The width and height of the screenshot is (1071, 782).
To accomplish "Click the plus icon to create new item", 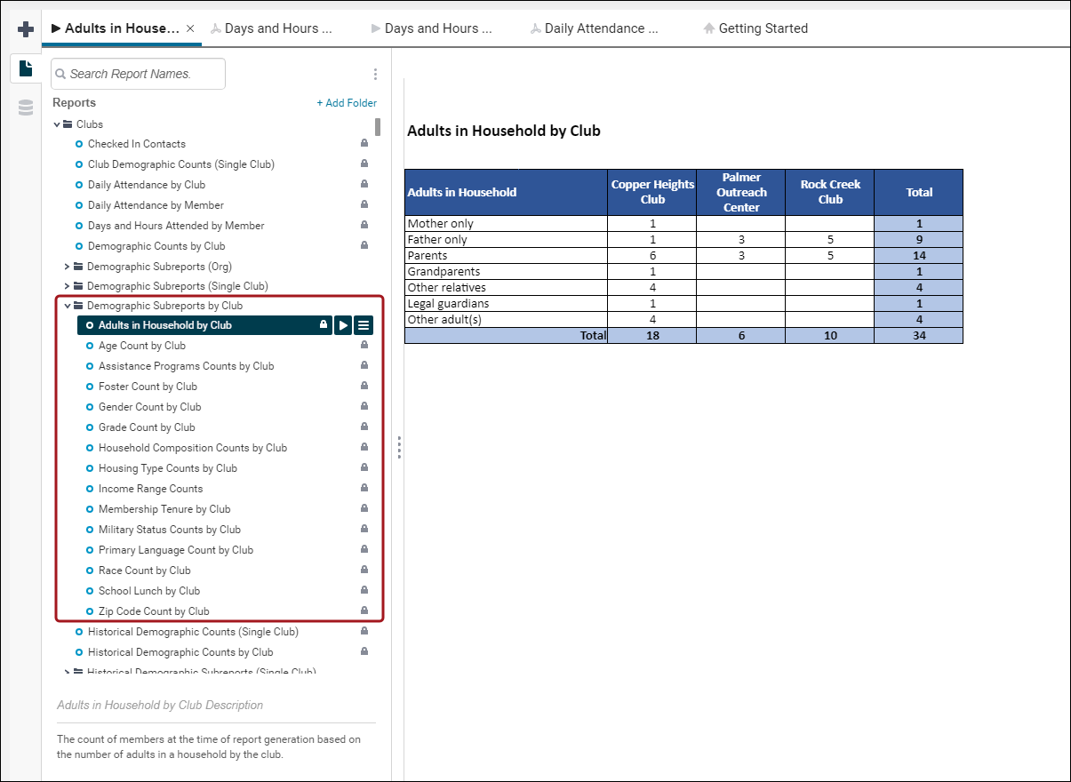I will (x=26, y=29).
